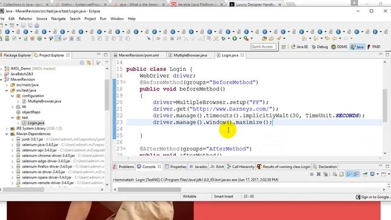Collapse the MavenRevision project node

pos(1,79)
